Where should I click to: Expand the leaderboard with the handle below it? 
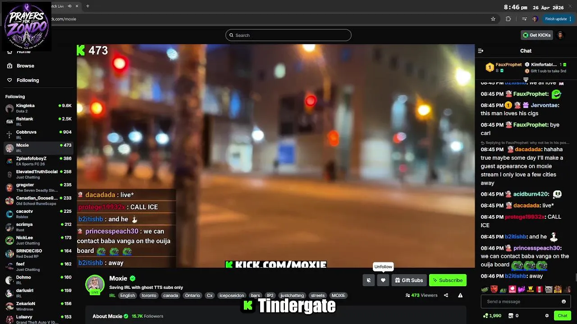tap(526, 80)
